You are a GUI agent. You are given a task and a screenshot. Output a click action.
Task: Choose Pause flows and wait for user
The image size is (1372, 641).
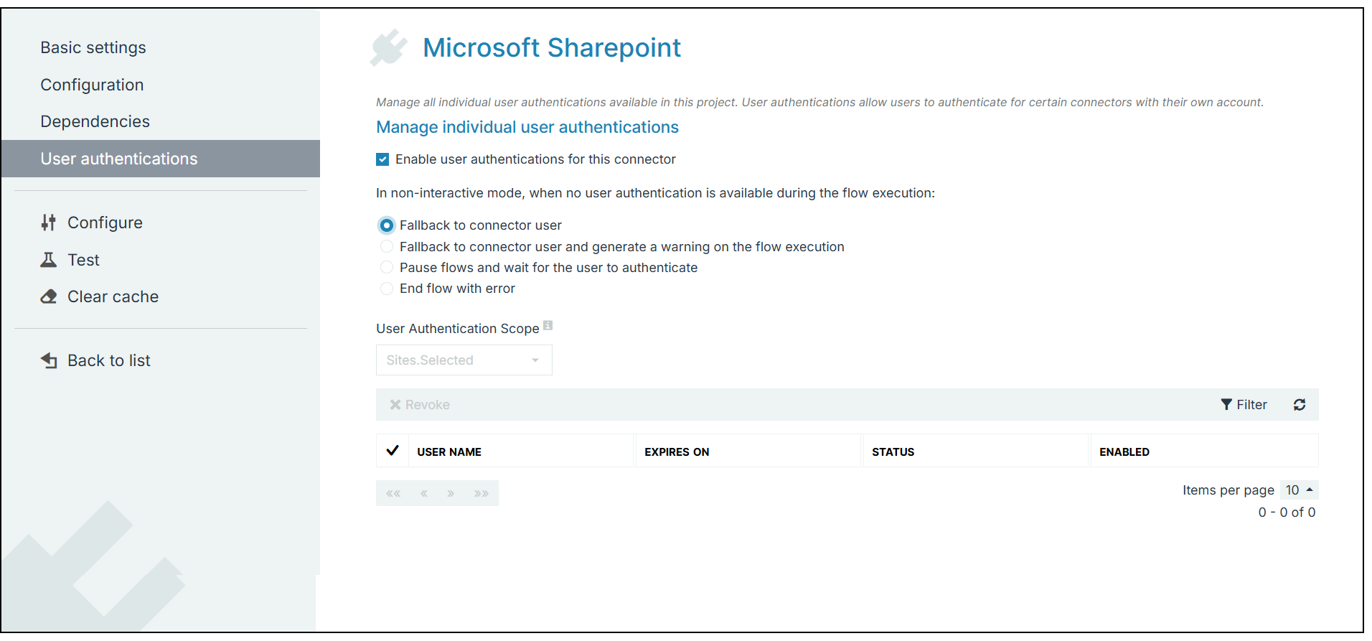386,267
